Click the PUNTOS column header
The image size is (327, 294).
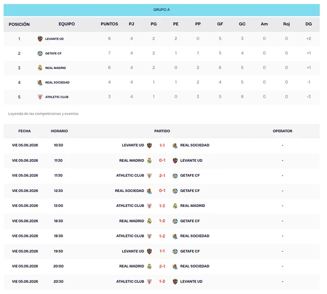pyautogui.click(x=109, y=24)
